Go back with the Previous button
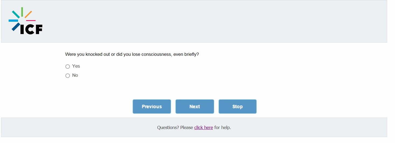The image size is (395, 143). 152,107
